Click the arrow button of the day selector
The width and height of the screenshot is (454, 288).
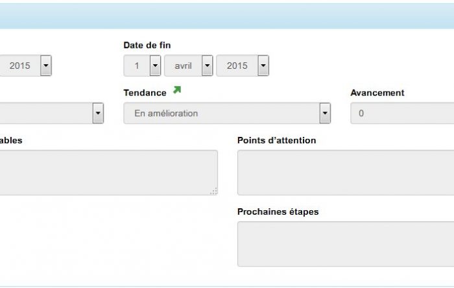(155, 66)
